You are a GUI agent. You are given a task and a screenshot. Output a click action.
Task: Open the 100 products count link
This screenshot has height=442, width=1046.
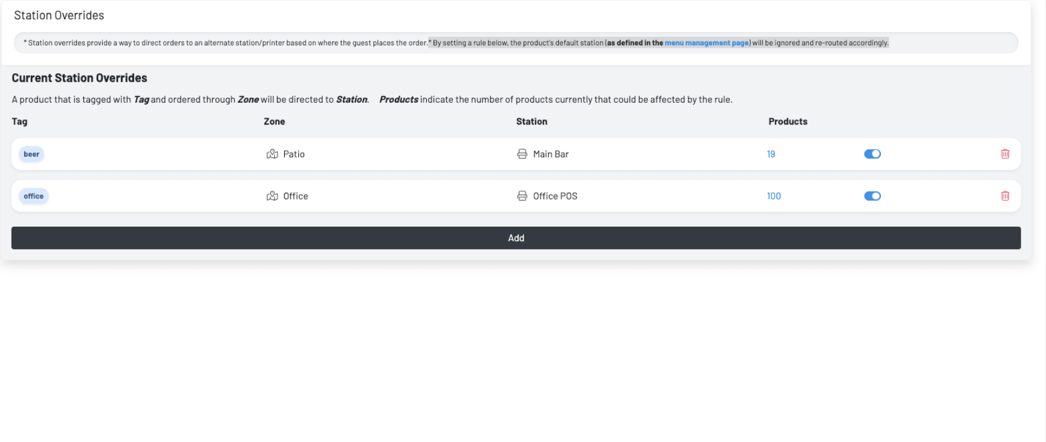click(x=773, y=196)
